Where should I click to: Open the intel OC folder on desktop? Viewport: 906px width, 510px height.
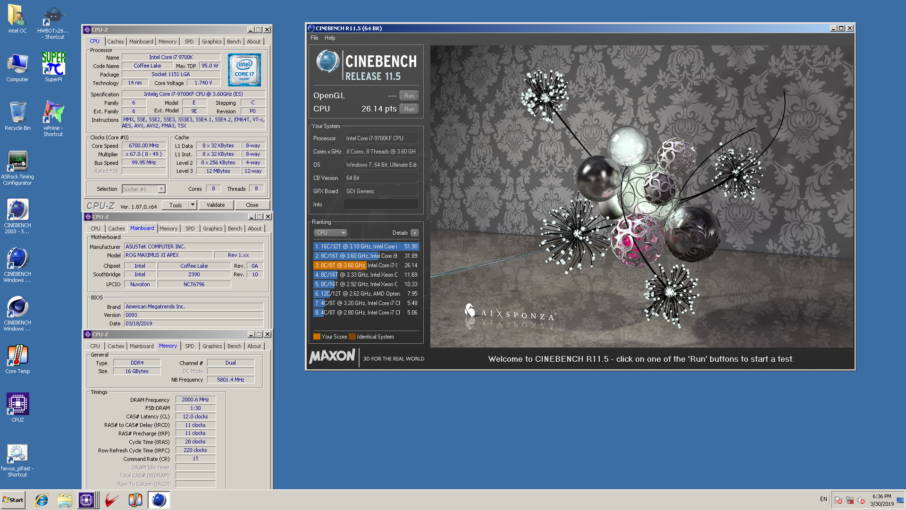tap(17, 19)
